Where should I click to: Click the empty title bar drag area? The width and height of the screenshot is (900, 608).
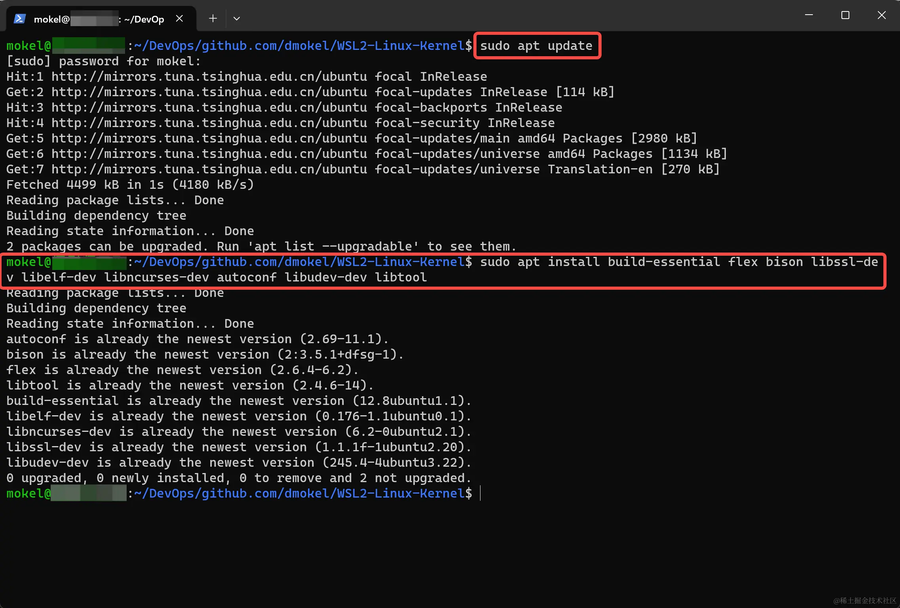coord(515,16)
